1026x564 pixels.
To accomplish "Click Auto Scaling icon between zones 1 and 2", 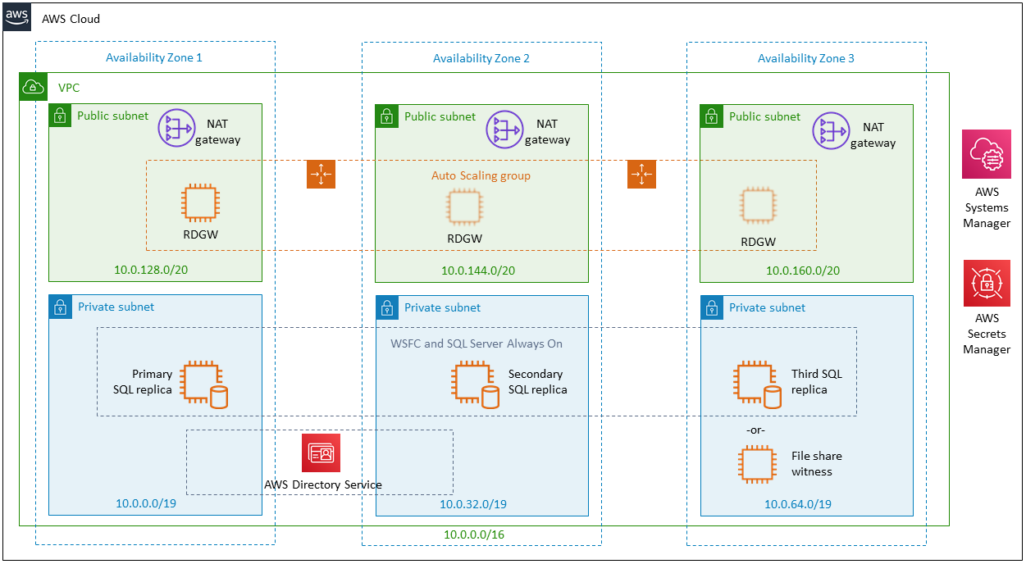I will pos(321,174).
